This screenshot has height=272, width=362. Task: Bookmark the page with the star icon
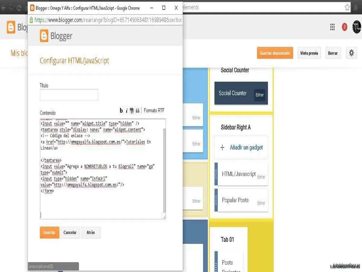click(x=347, y=8)
